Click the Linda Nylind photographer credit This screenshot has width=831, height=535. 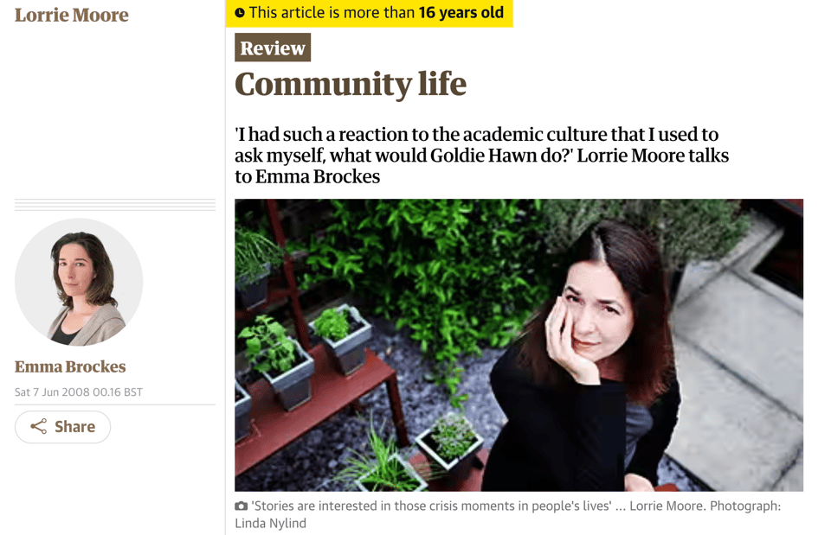click(x=270, y=523)
